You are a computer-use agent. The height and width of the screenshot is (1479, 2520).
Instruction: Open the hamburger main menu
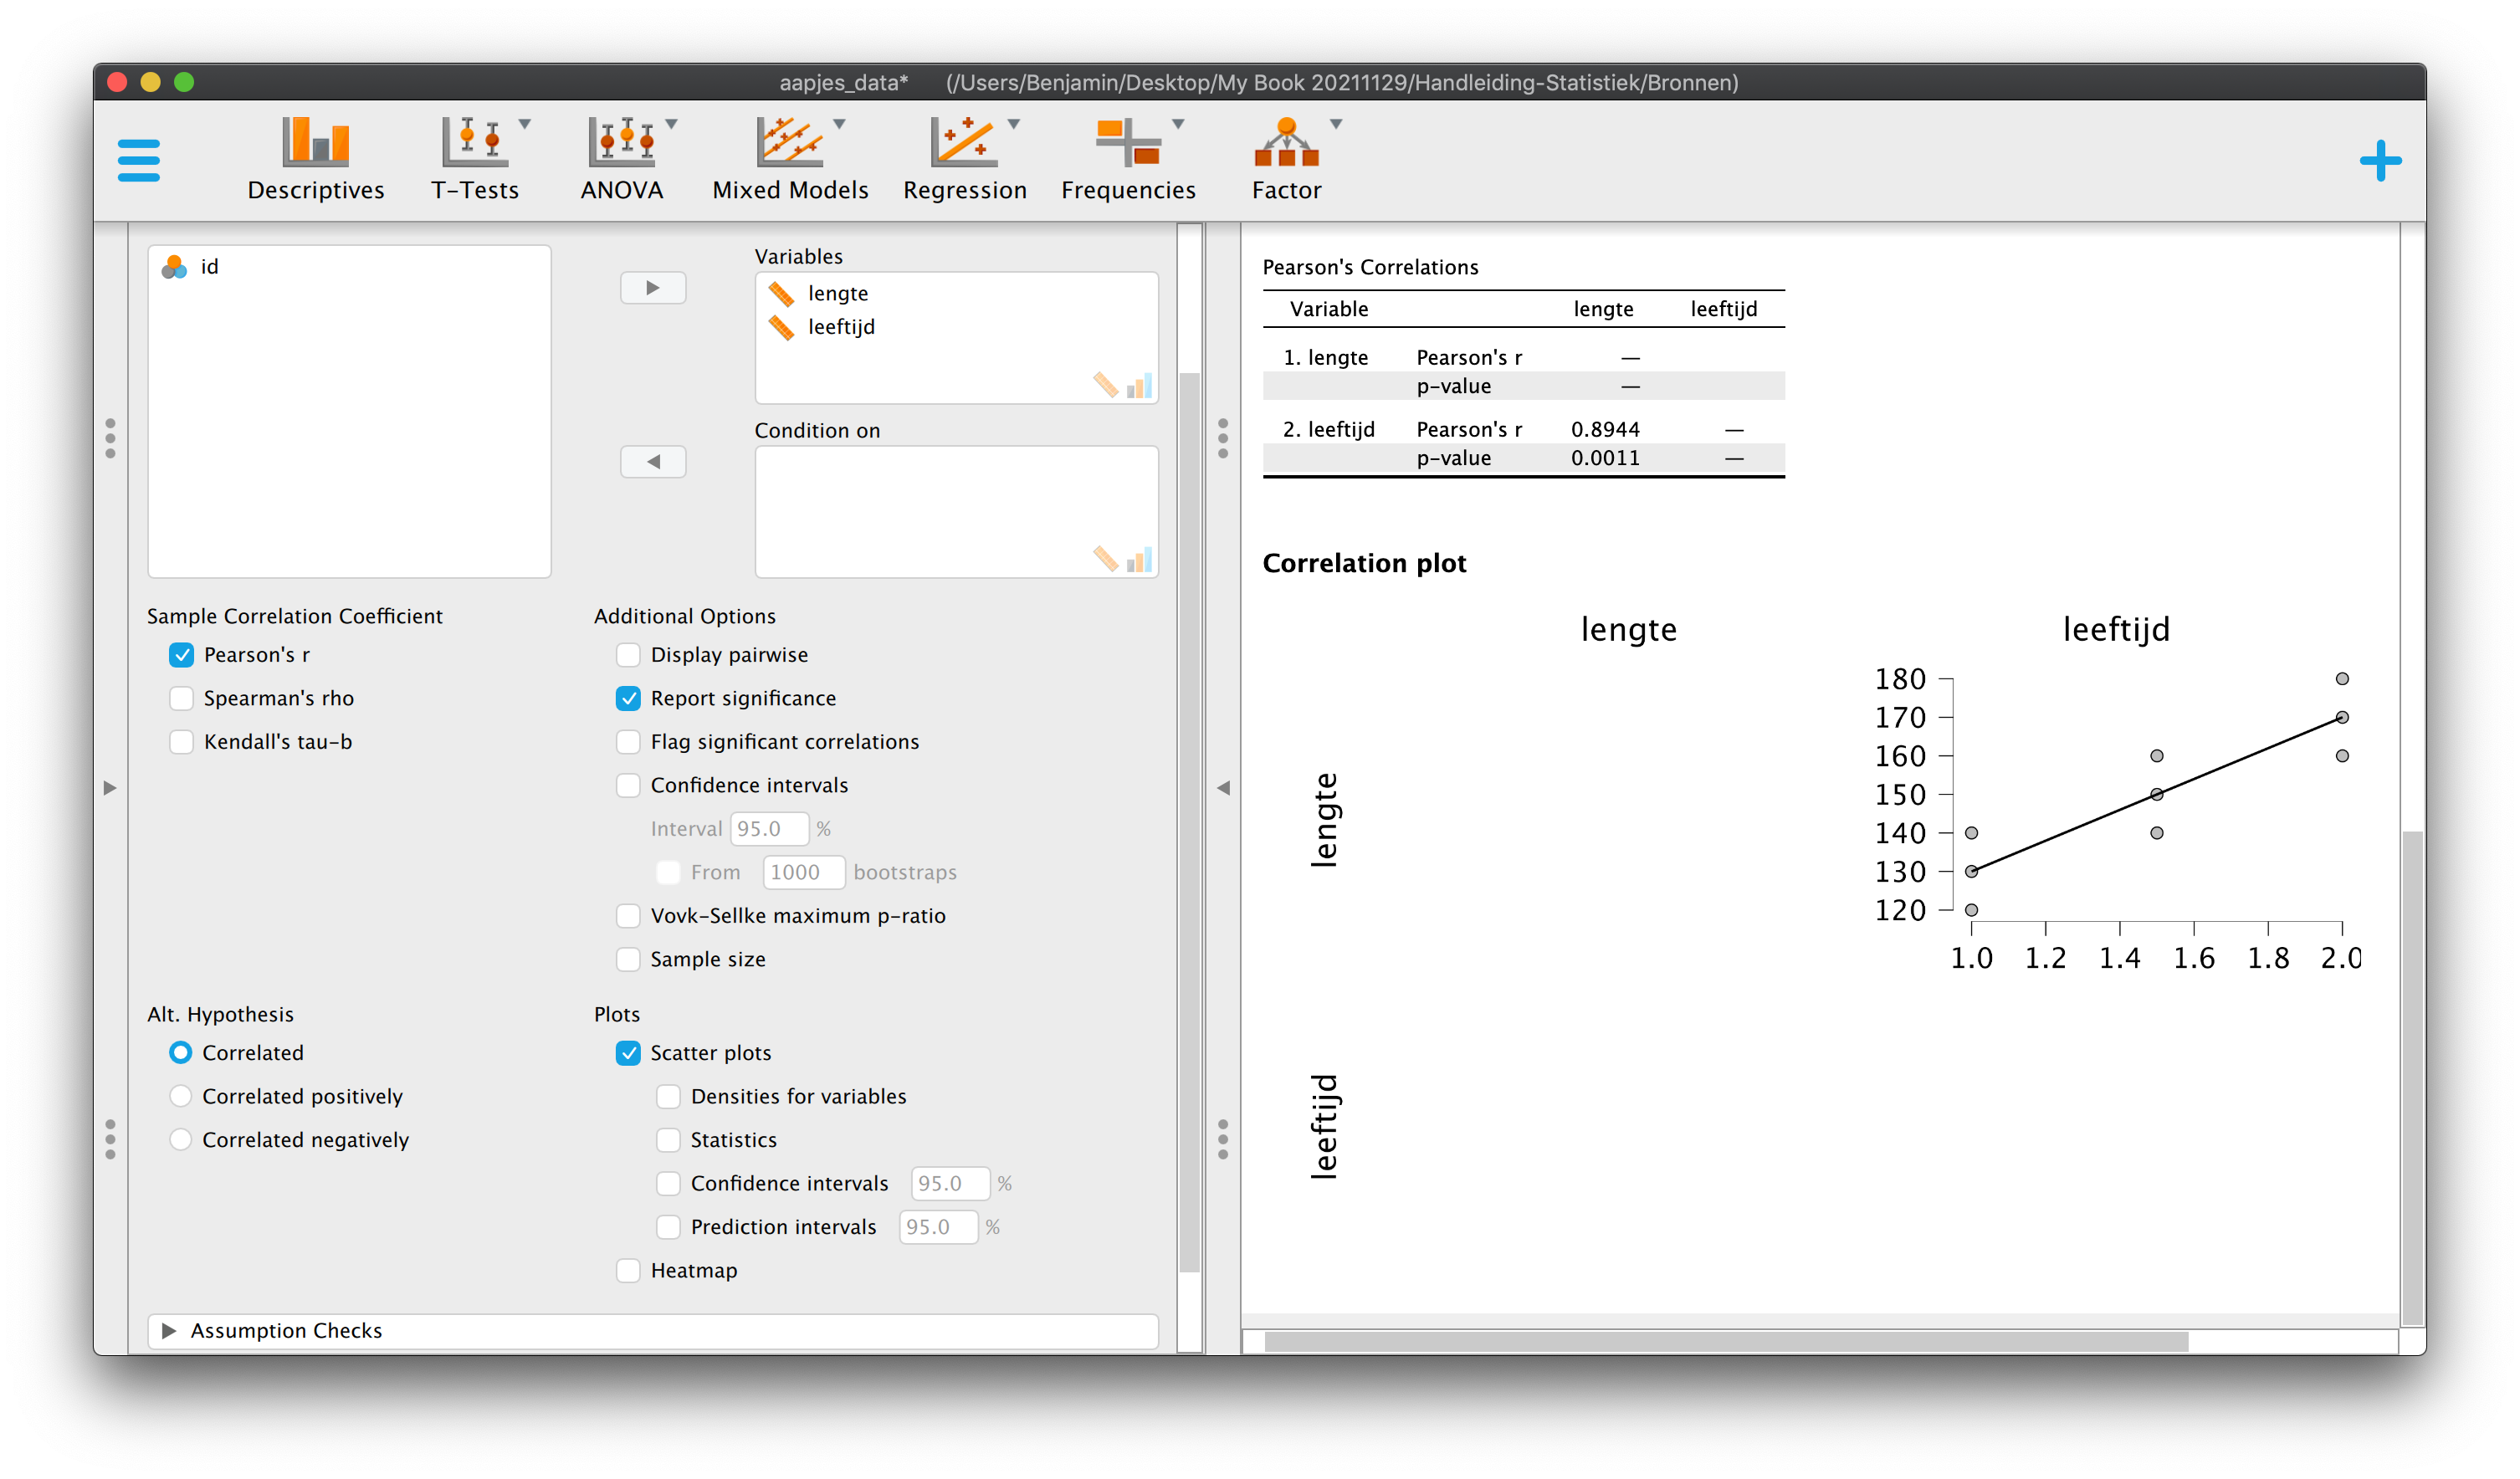[x=138, y=160]
